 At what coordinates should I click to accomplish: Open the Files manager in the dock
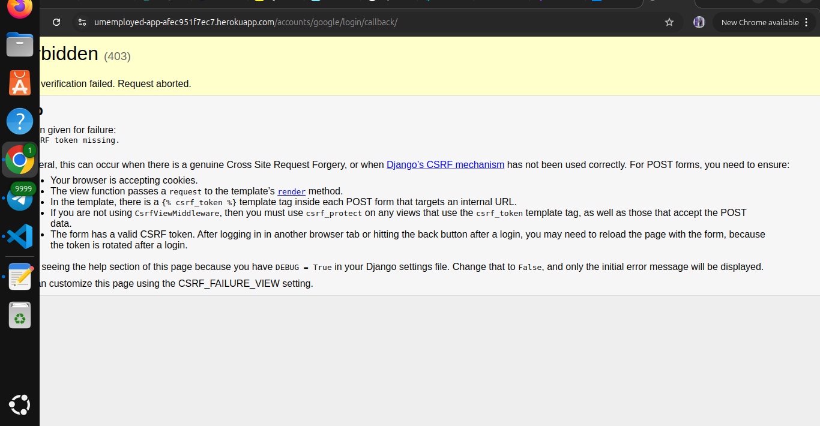click(x=20, y=45)
